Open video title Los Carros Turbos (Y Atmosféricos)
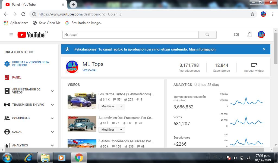The height and width of the screenshot is (163, 278). [126, 94]
